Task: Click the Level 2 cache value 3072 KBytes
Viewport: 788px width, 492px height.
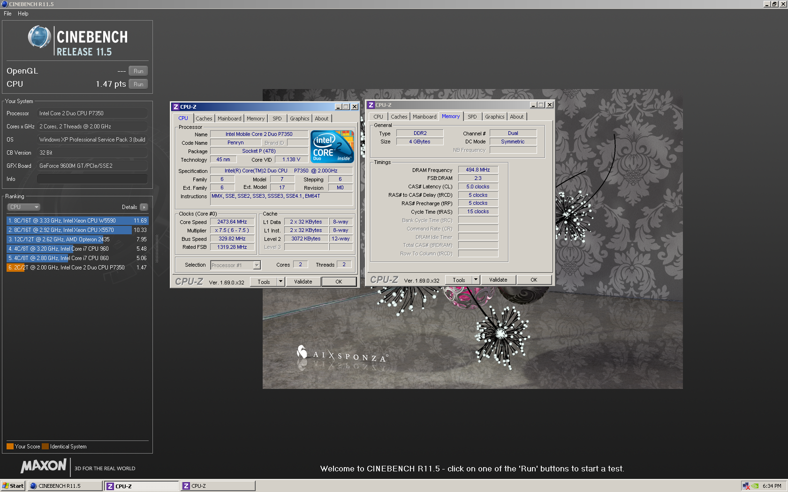Action: click(x=306, y=239)
